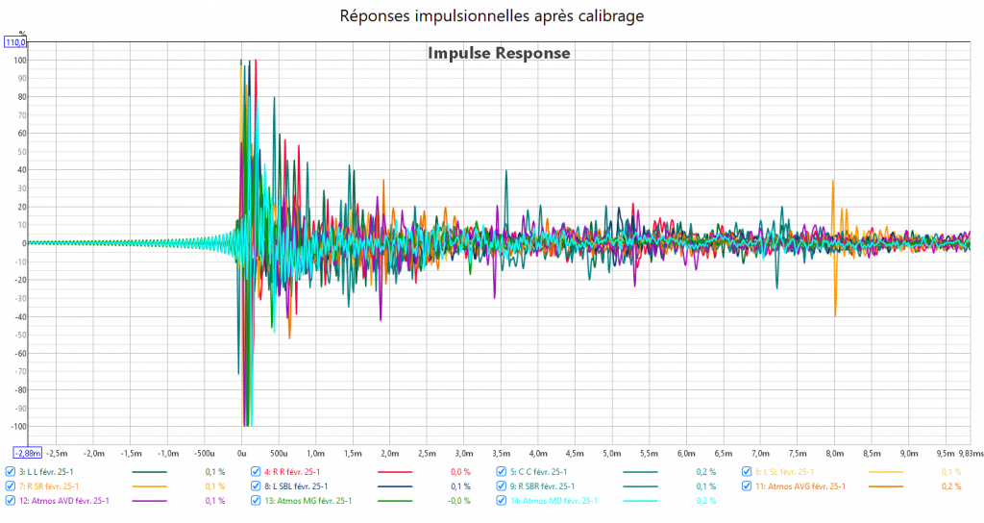Click the 0,0 % value of R R trace
This screenshot has width=984, height=523.
coord(460,472)
